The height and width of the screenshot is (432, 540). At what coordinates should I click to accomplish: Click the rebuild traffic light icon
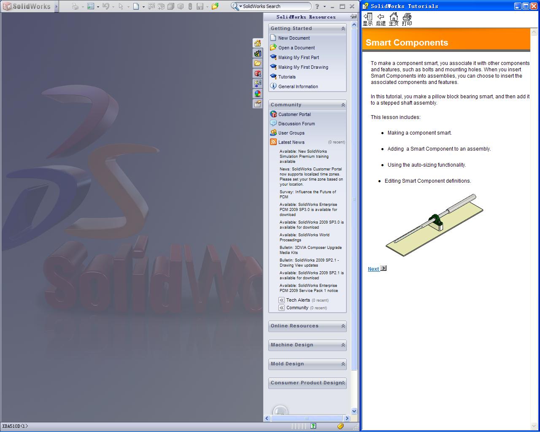pyautogui.click(x=190, y=6)
